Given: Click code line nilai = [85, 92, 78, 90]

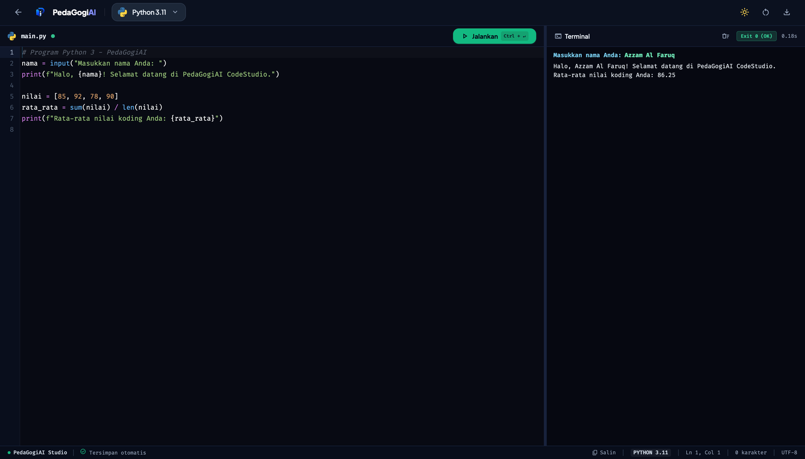Looking at the screenshot, I should [70, 96].
